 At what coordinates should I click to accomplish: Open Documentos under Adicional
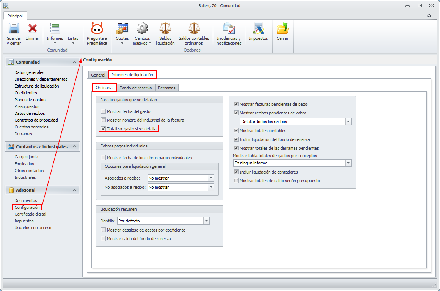(26, 200)
